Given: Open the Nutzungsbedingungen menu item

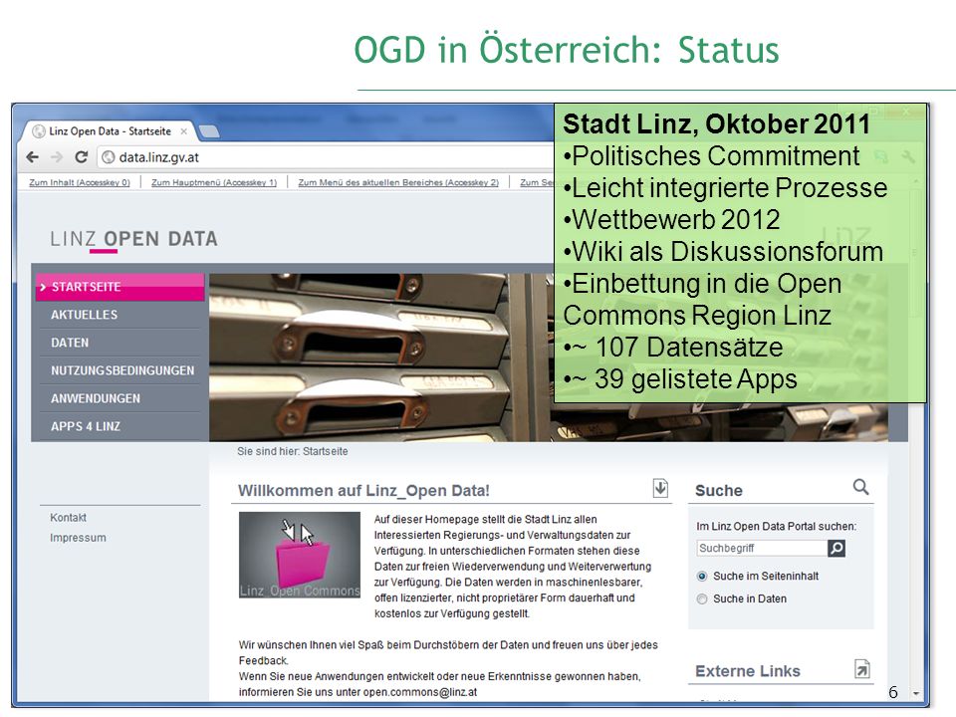Looking at the screenshot, I should 120,370.
